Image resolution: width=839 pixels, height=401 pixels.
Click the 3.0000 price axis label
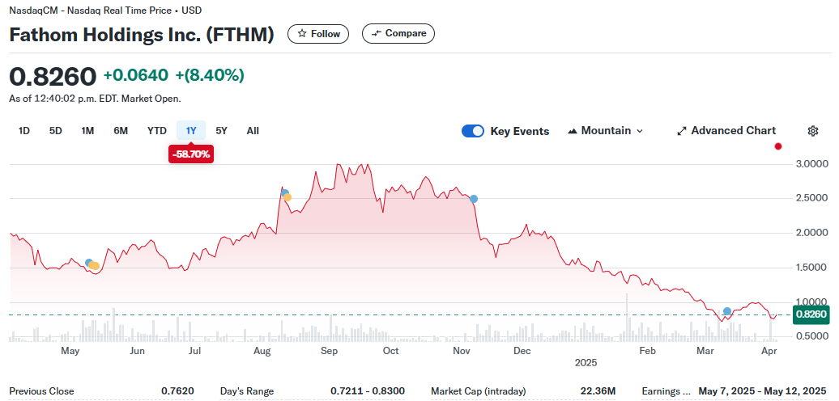[811, 164]
